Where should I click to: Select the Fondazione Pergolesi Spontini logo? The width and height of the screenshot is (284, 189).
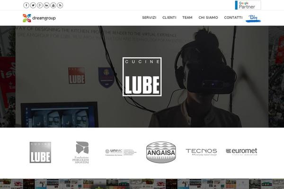81,153
